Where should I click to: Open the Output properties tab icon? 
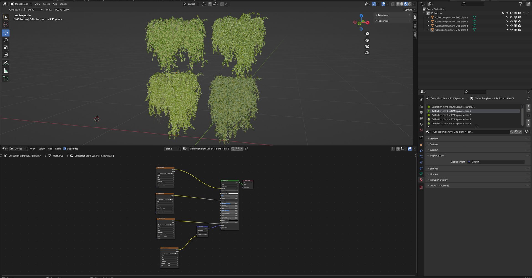click(x=421, y=113)
